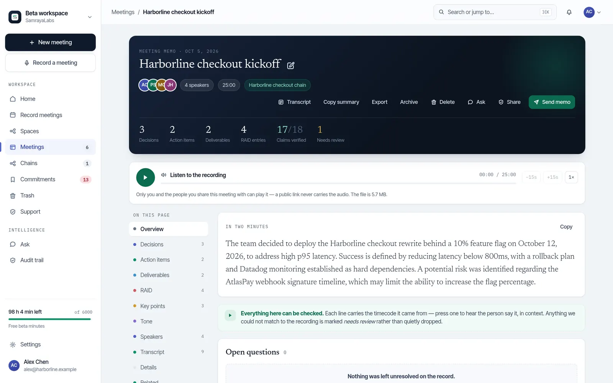Copy the two-minute summary
The width and height of the screenshot is (613, 383).
coord(566,227)
